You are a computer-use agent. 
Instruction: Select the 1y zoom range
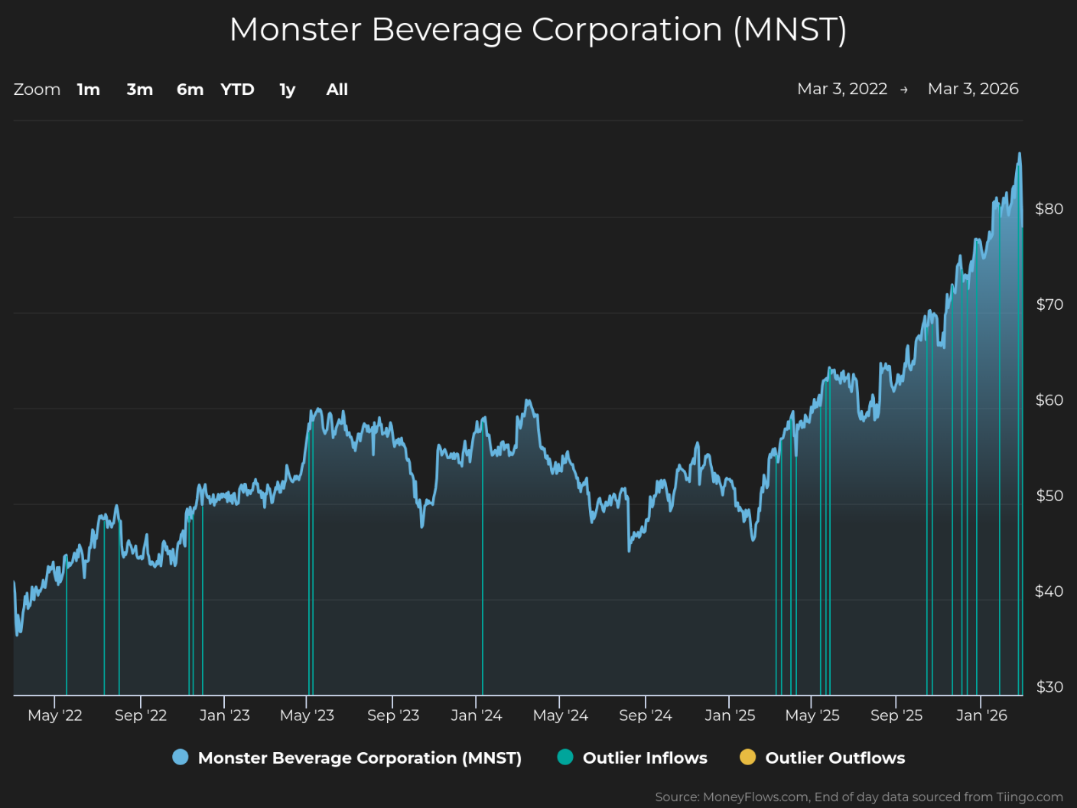click(x=288, y=90)
